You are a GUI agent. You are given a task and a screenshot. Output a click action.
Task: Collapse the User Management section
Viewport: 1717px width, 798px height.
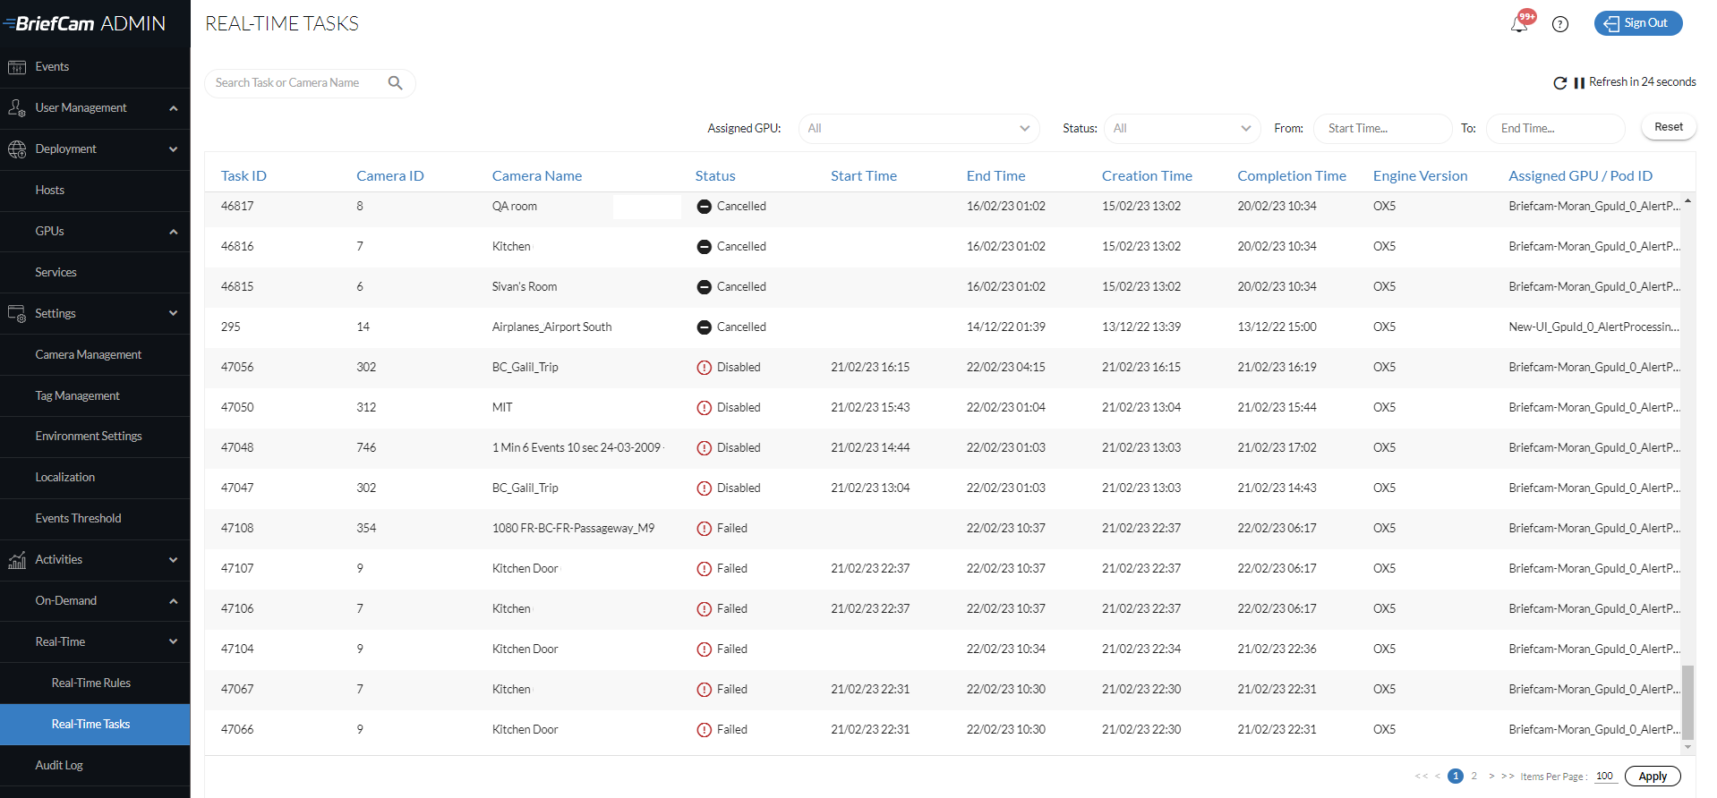pyautogui.click(x=174, y=108)
